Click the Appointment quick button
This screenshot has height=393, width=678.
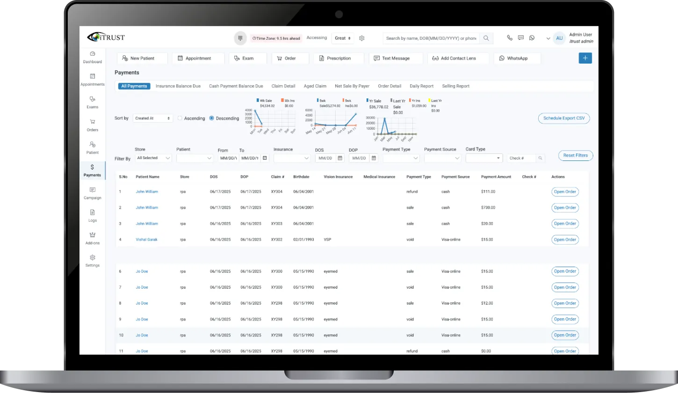[x=199, y=58]
